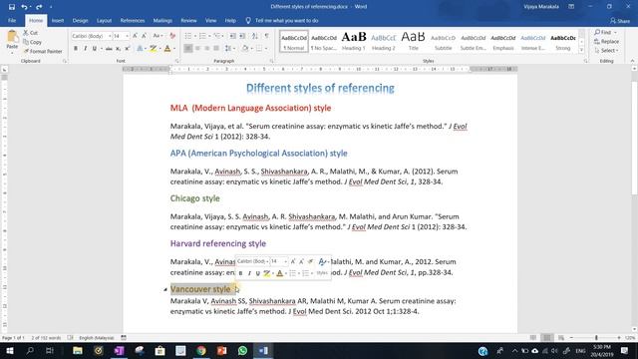Click the Paste icon in Clipboard group
The image size is (638, 359).
(x=12, y=37)
